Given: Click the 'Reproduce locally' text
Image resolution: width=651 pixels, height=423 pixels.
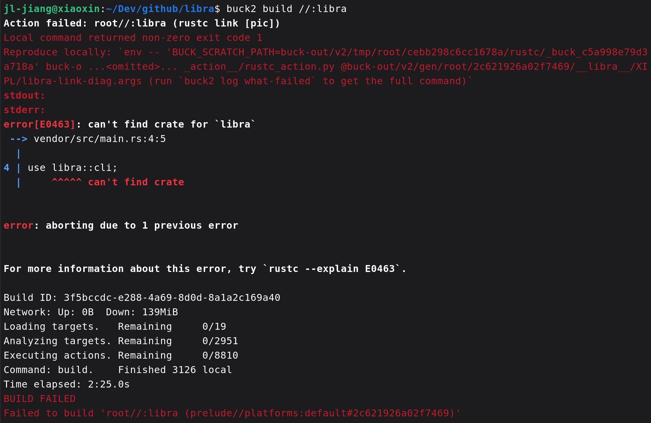Looking at the screenshot, I should [x=57, y=52].
